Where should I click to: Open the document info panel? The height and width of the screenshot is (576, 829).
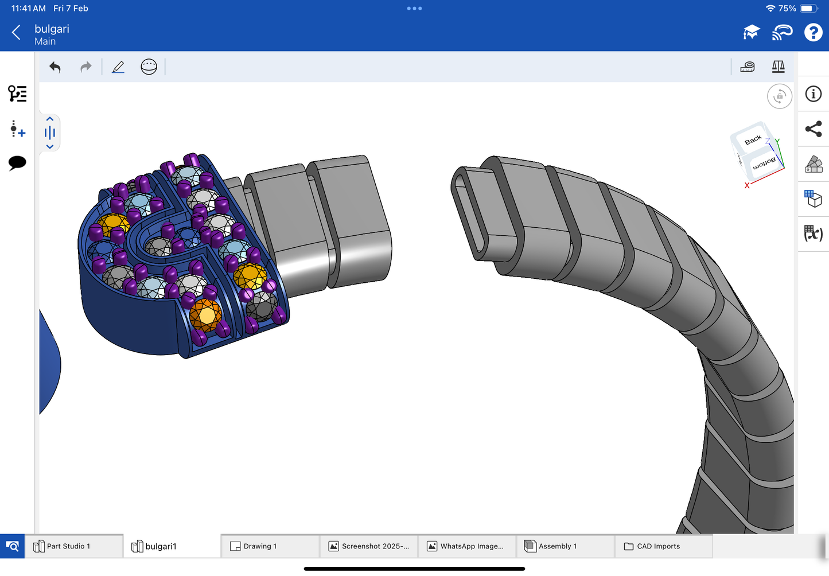coord(813,94)
